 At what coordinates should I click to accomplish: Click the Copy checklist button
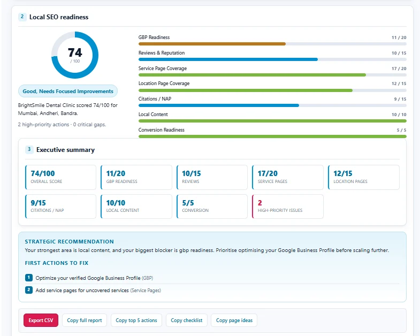tap(187, 320)
